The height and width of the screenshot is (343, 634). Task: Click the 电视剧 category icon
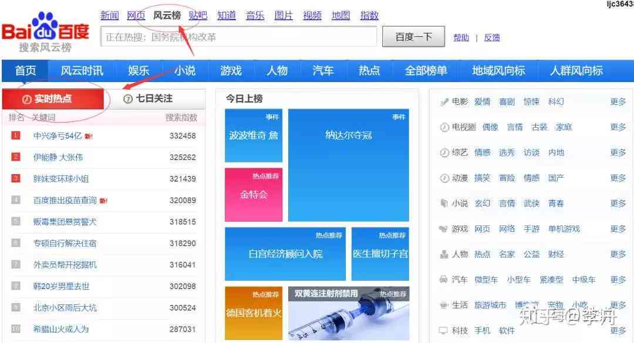point(444,127)
